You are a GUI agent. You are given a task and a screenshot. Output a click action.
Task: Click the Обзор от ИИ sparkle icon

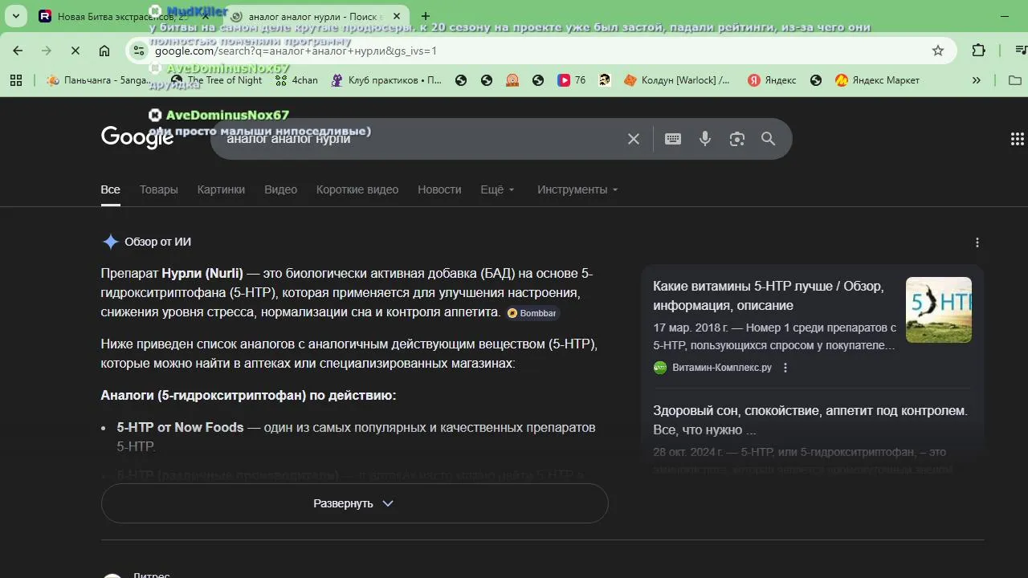[111, 242]
